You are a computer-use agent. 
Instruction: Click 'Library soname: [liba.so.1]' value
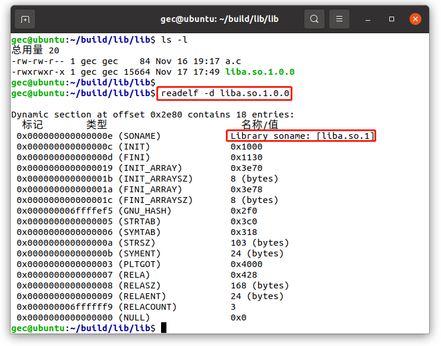303,136
